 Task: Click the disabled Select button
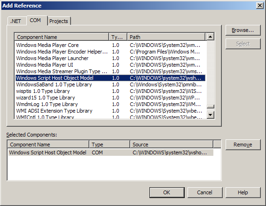point(243,44)
